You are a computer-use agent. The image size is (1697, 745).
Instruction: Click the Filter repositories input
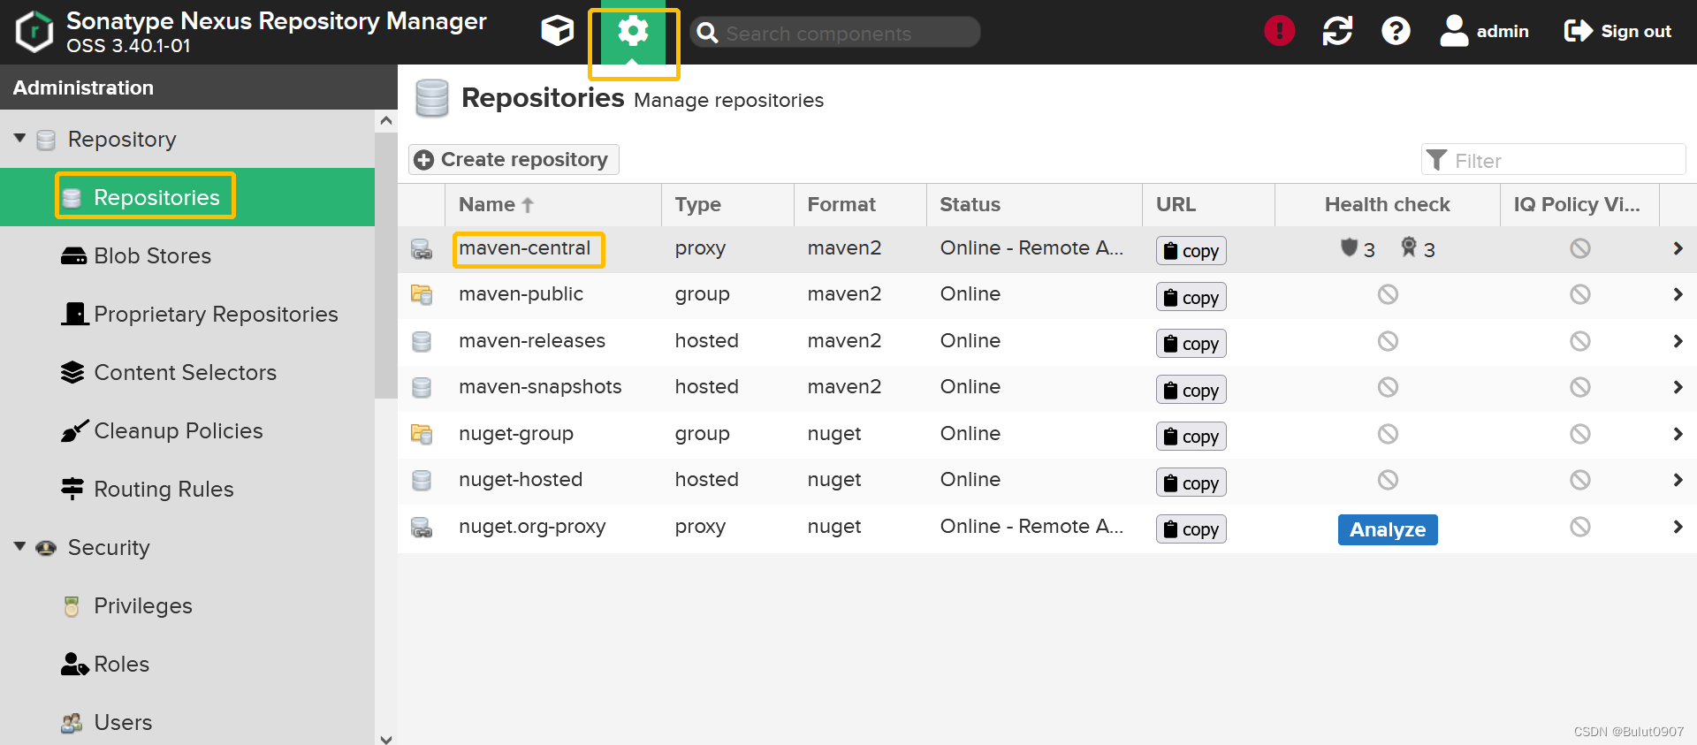pyautogui.click(x=1553, y=160)
